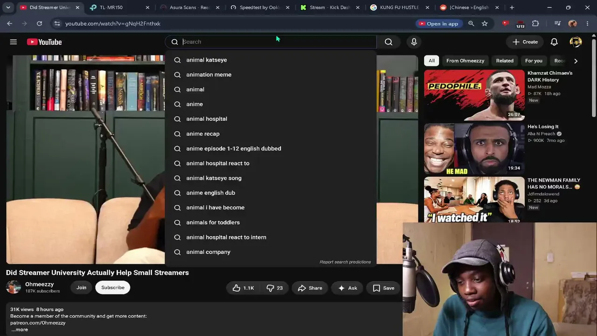Open the Ohmeezzy channel name link

[39, 284]
